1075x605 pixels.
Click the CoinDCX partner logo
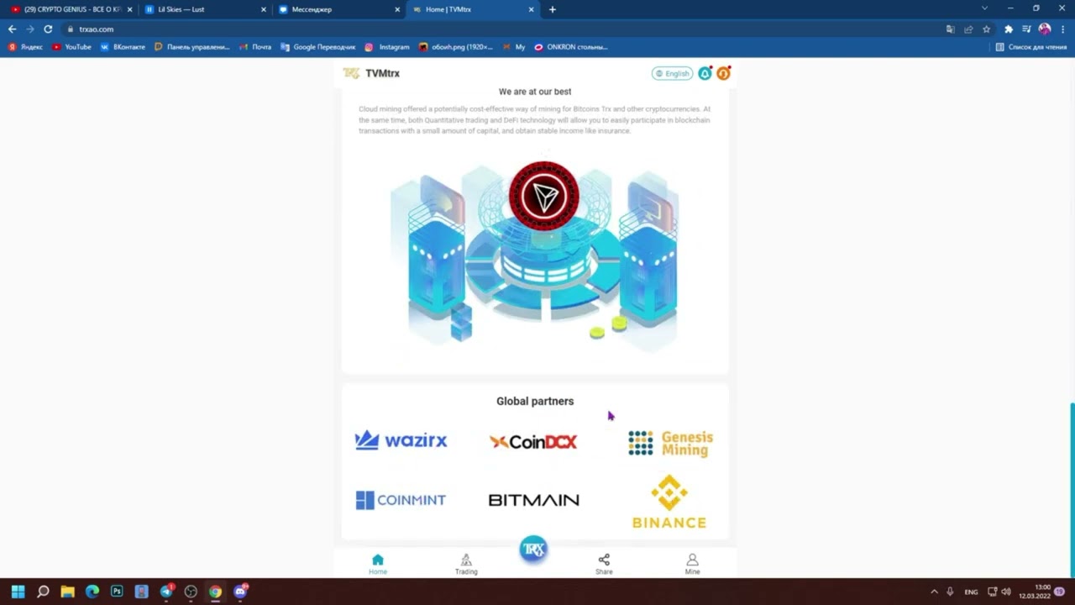coord(533,442)
